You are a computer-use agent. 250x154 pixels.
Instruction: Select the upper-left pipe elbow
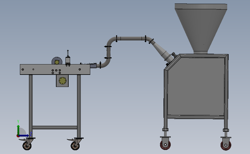point(111,41)
